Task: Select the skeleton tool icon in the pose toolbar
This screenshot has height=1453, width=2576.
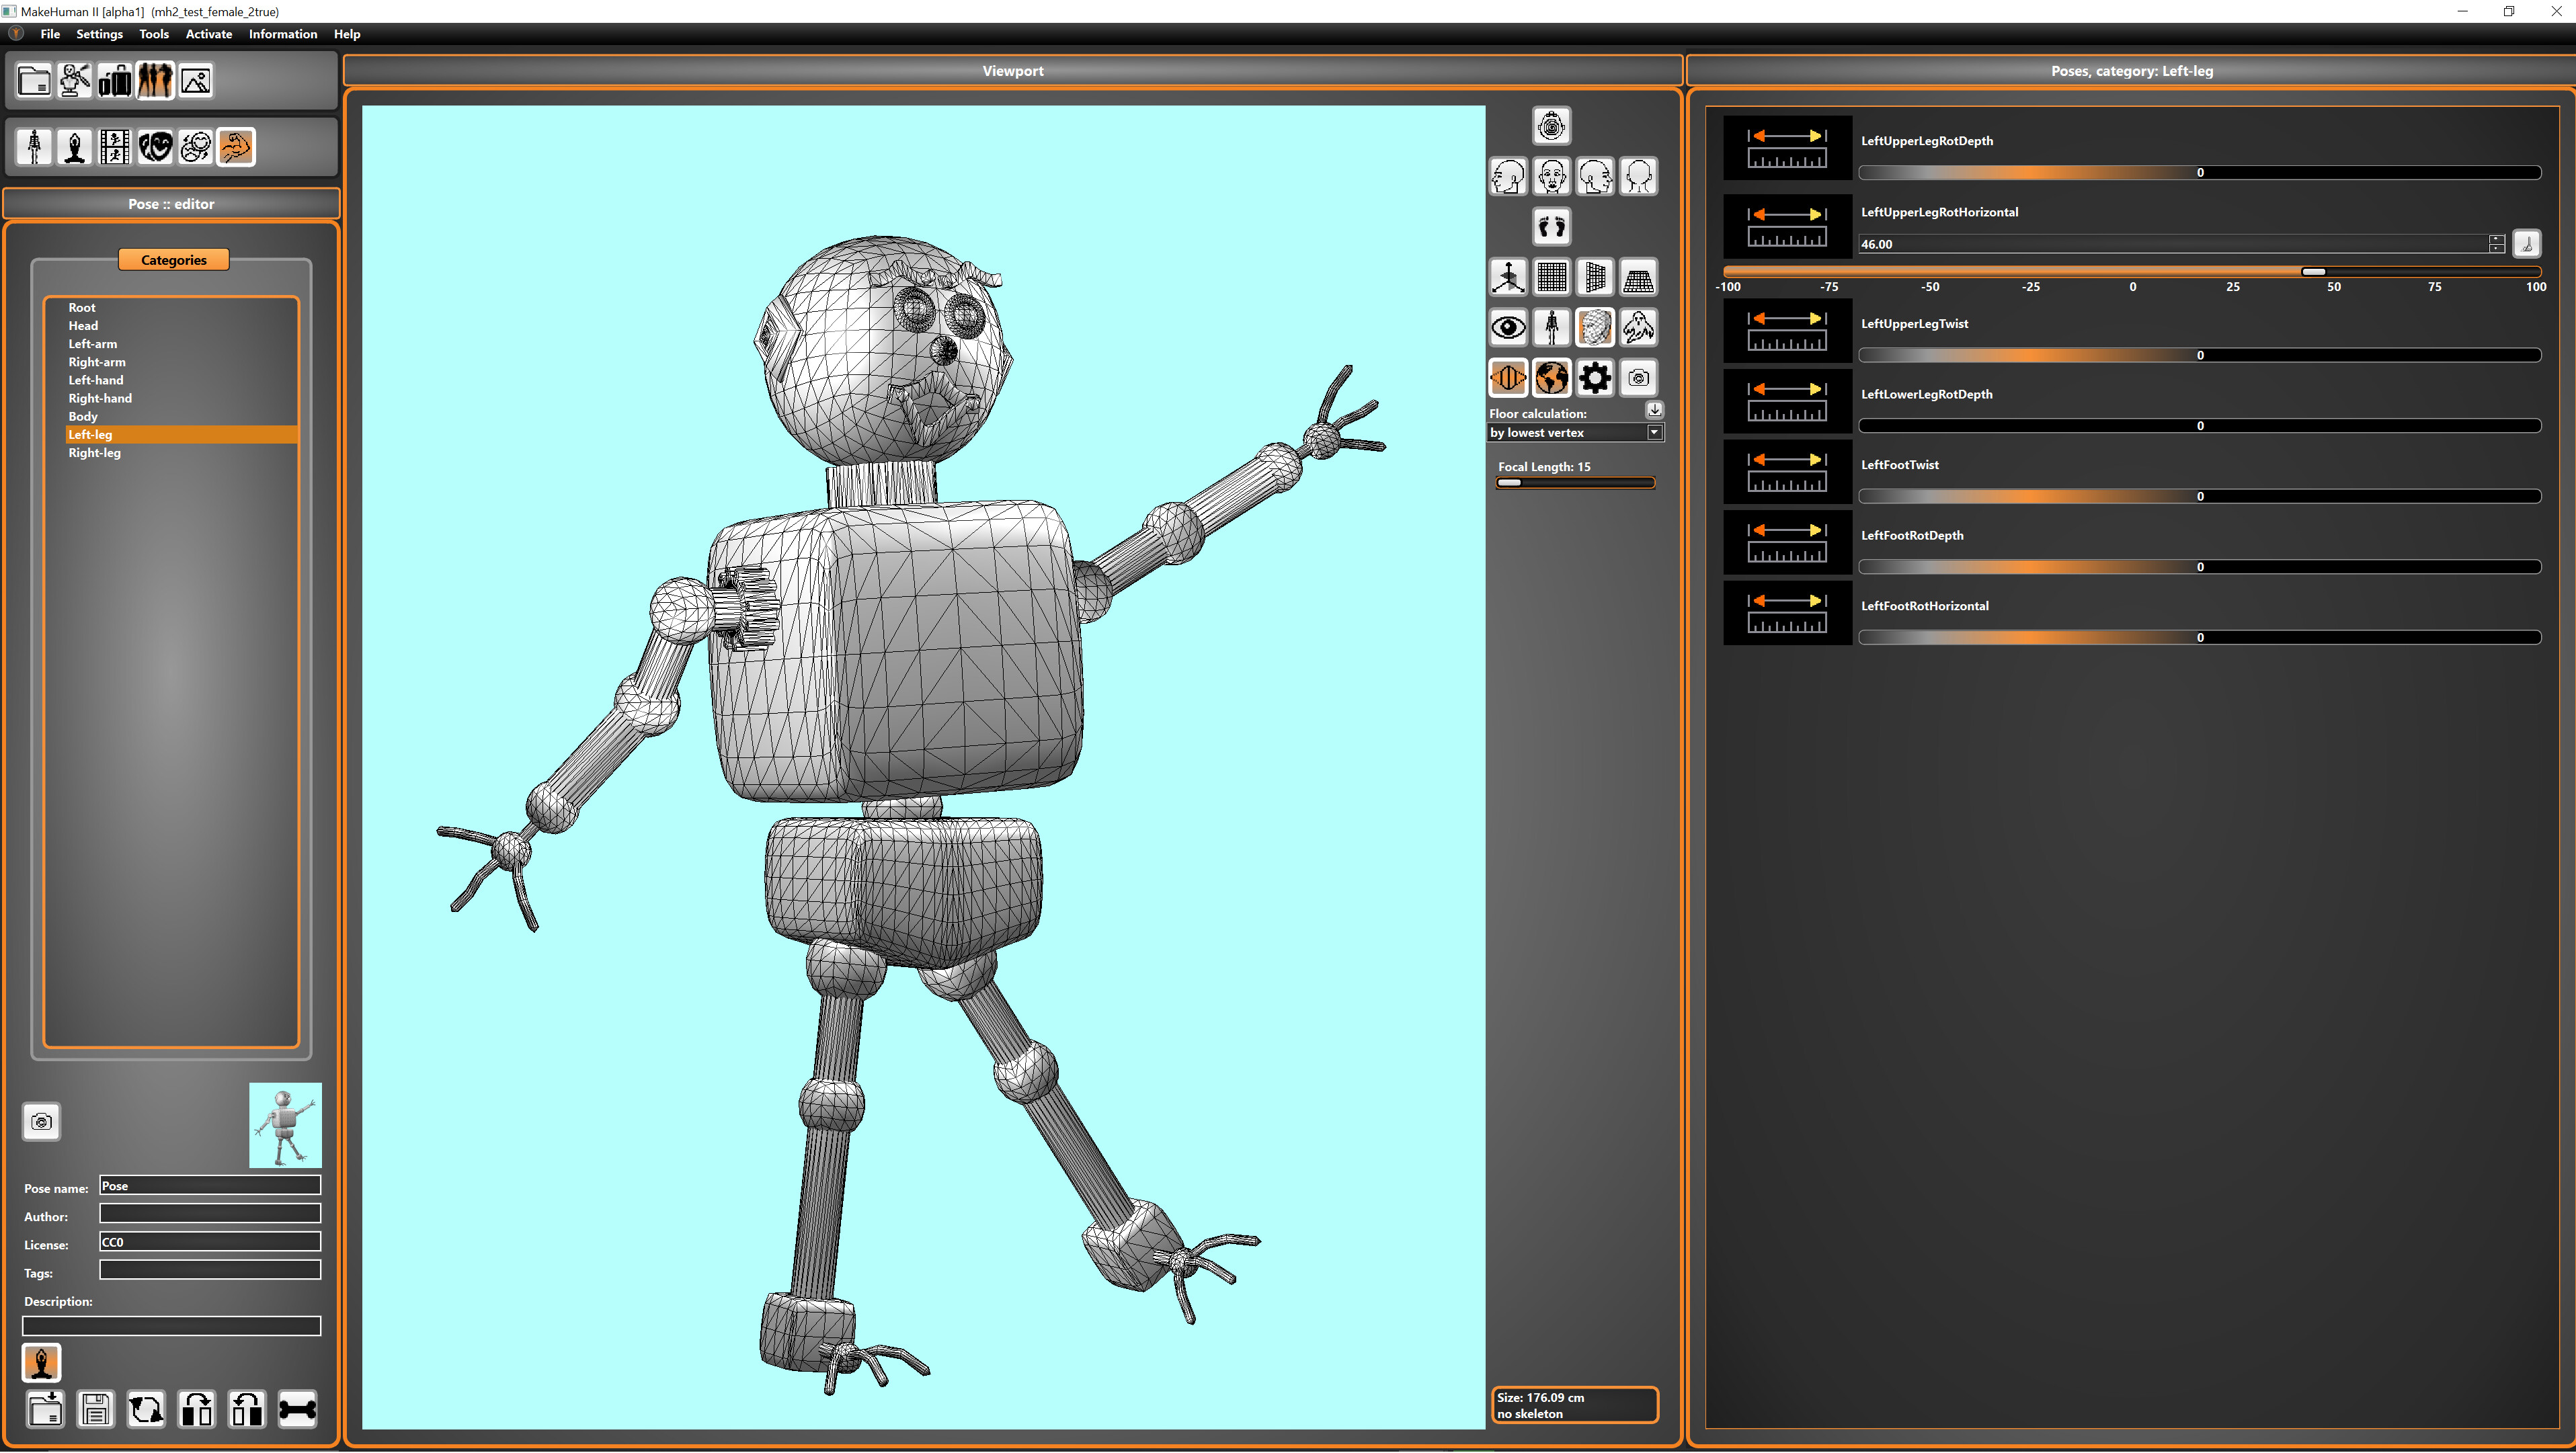Action: (34, 147)
